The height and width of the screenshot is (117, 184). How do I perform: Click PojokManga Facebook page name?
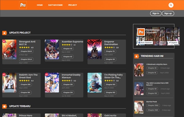152,30
